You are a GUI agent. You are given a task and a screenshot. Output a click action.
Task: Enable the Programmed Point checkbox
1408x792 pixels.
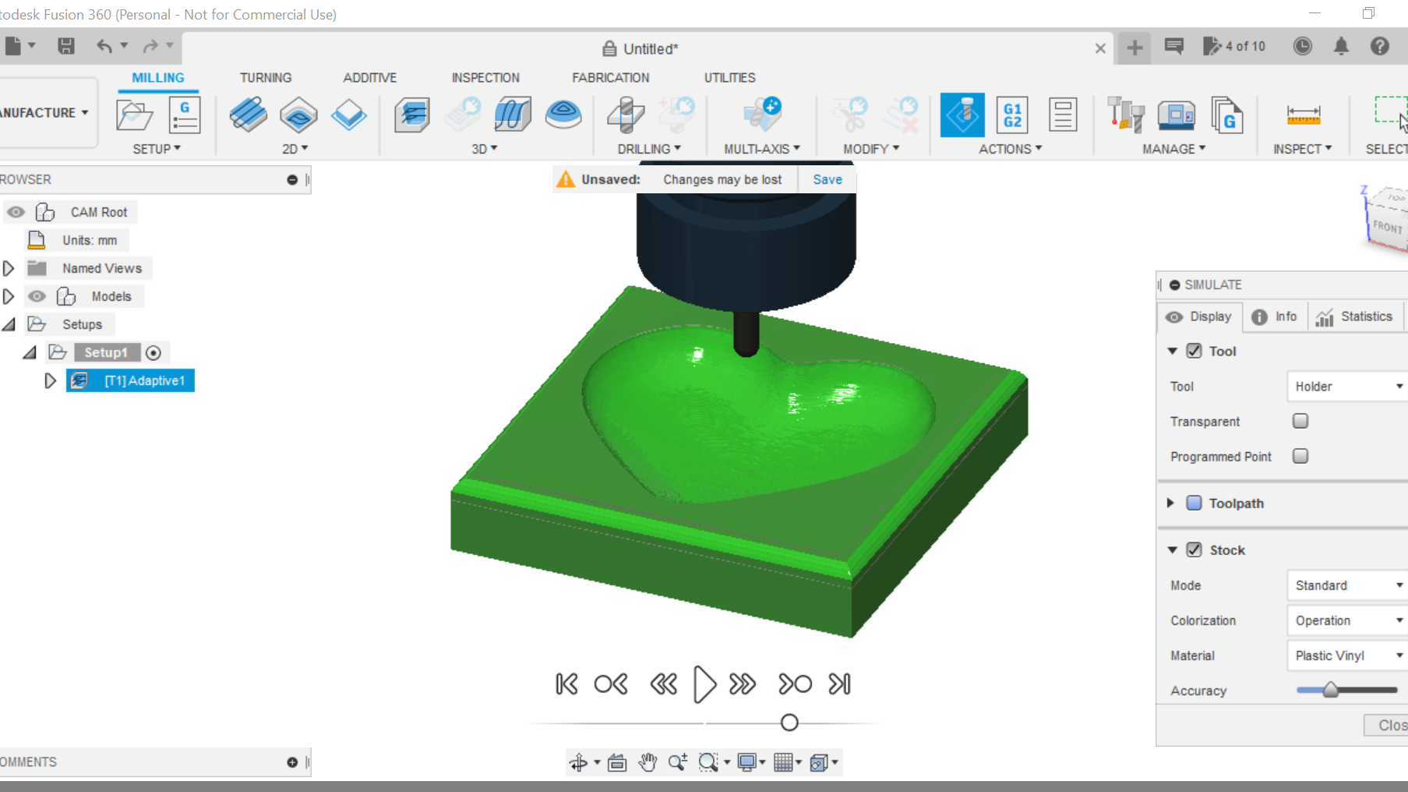point(1300,456)
